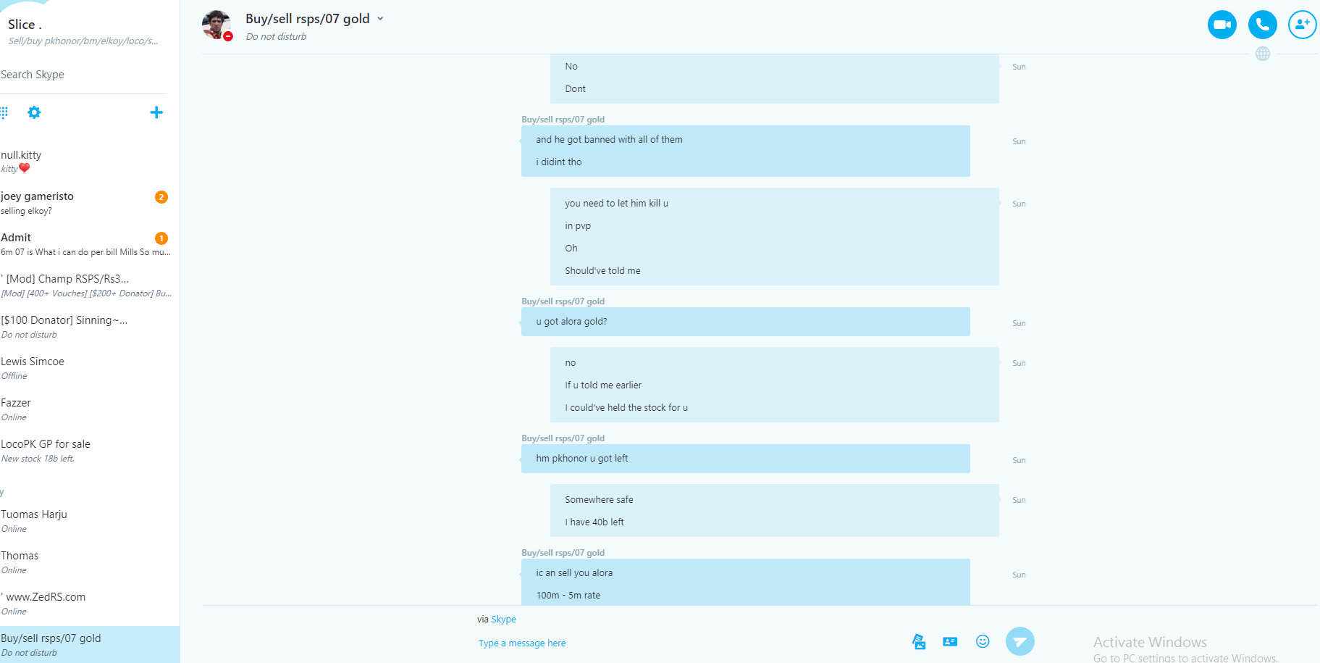Click the Skype link beside 'via'
This screenshot has width=1320, height=663.
pyautogui.click(x=503, y=620)
